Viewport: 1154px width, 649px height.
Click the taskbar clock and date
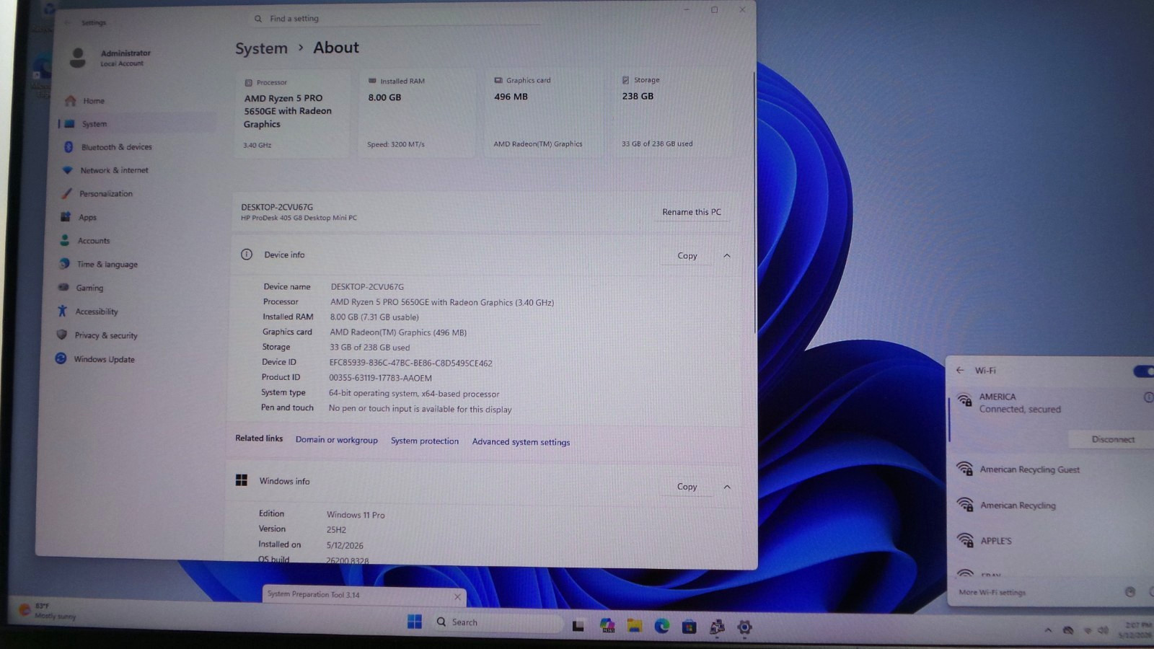coord(1136,630)
